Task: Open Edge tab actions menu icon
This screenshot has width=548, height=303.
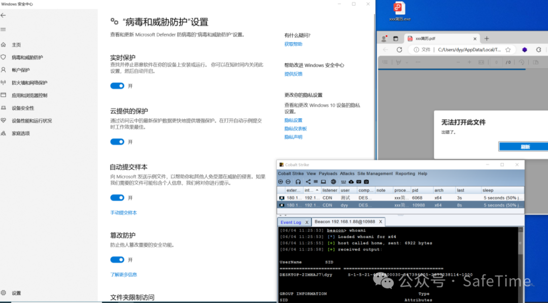Action: [396, 39]
